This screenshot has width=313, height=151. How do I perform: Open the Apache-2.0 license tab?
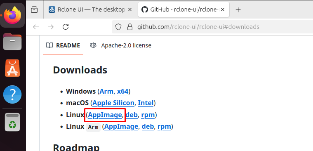(121, 45)
